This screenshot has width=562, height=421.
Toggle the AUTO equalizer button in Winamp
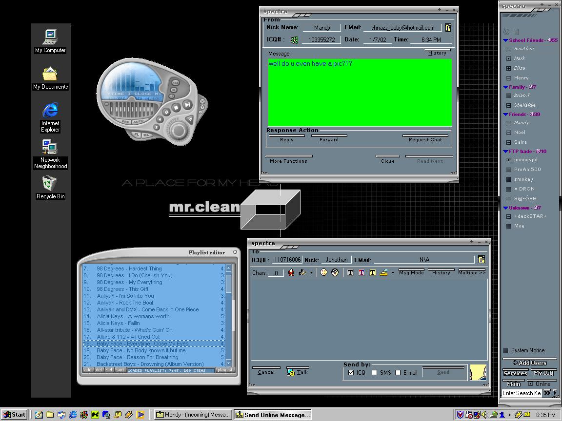point(139,122)
